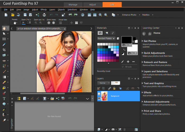Choose the Red Eye tool

coord(4,61)
